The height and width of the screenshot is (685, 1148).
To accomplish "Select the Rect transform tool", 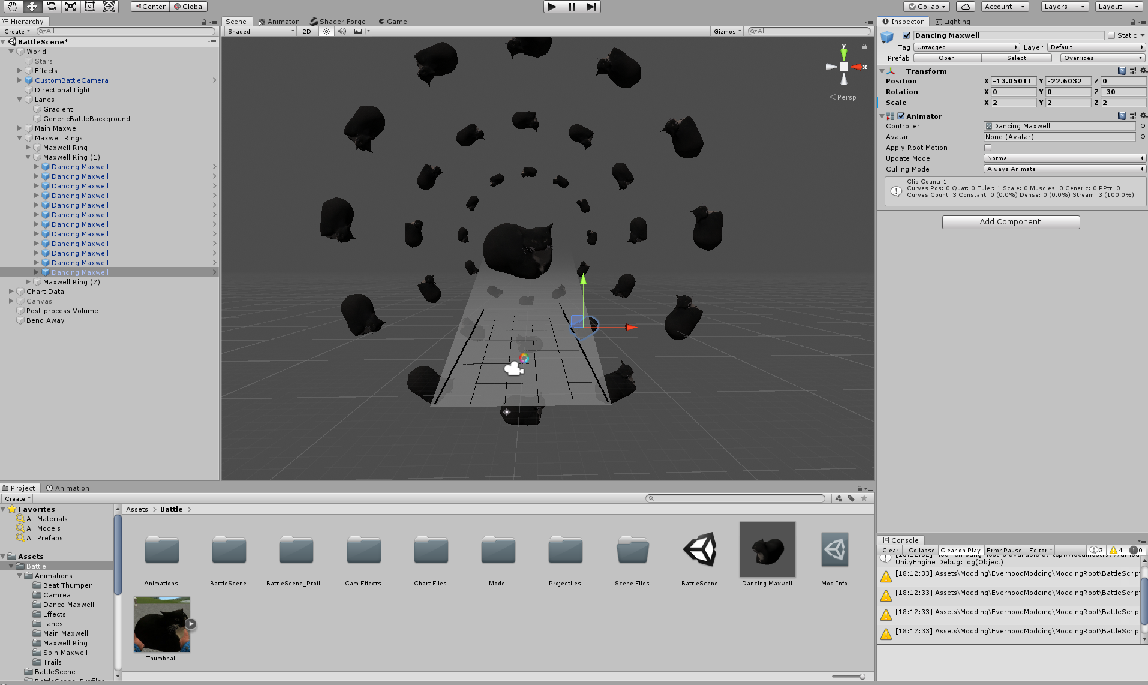I will click(x=89, y=7).
